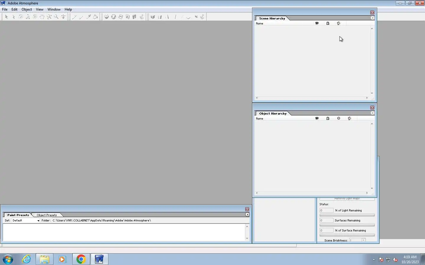
Task: Click Paint Presets list scroll down arrow
Action: point(247,238)
